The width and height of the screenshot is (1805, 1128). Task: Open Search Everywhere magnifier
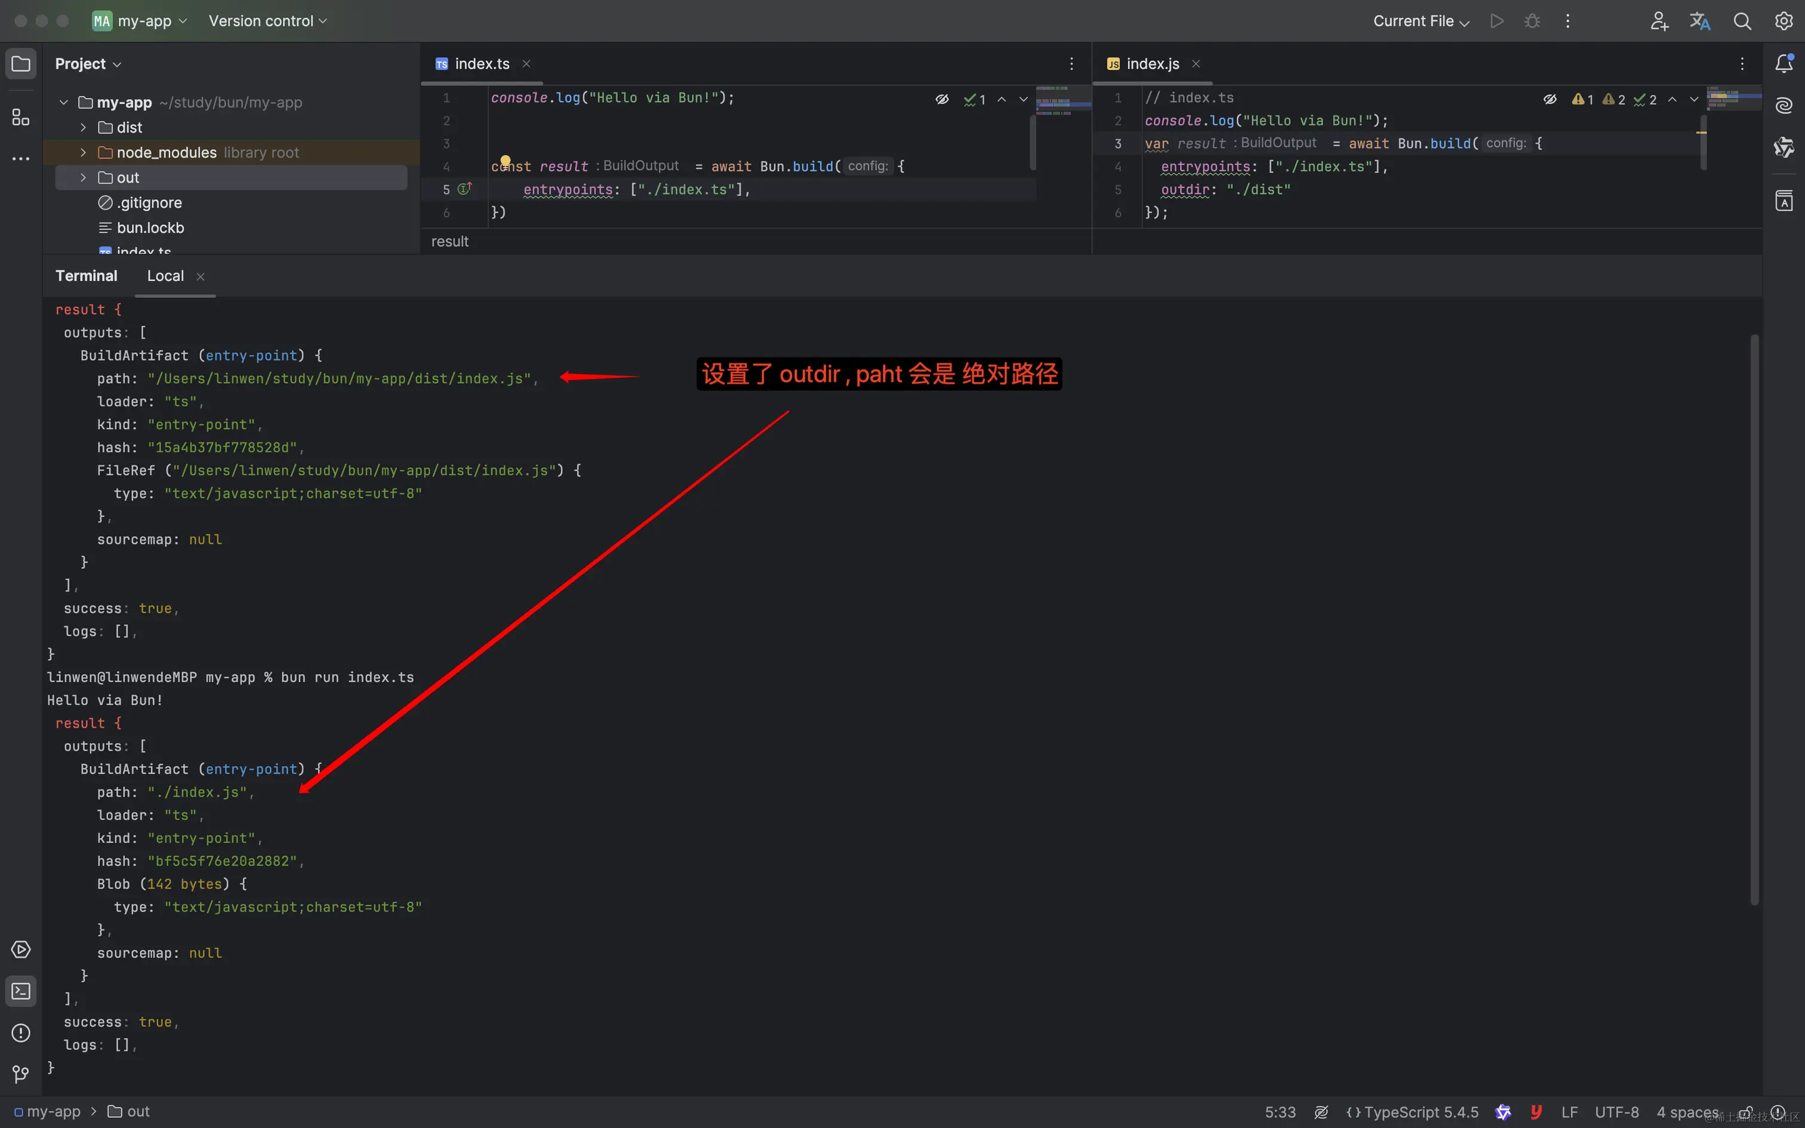click(x=1742, y=21)
